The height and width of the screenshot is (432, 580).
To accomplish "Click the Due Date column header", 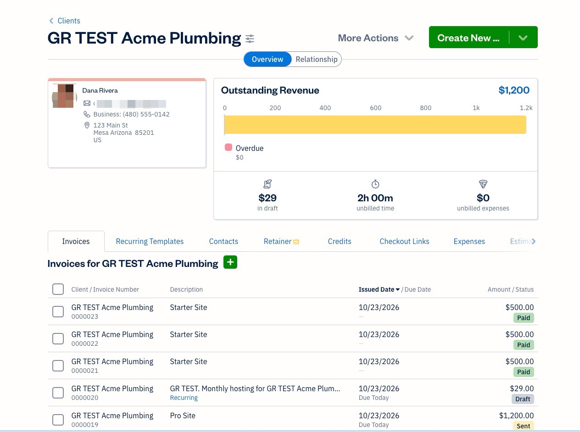I will 418,289.
